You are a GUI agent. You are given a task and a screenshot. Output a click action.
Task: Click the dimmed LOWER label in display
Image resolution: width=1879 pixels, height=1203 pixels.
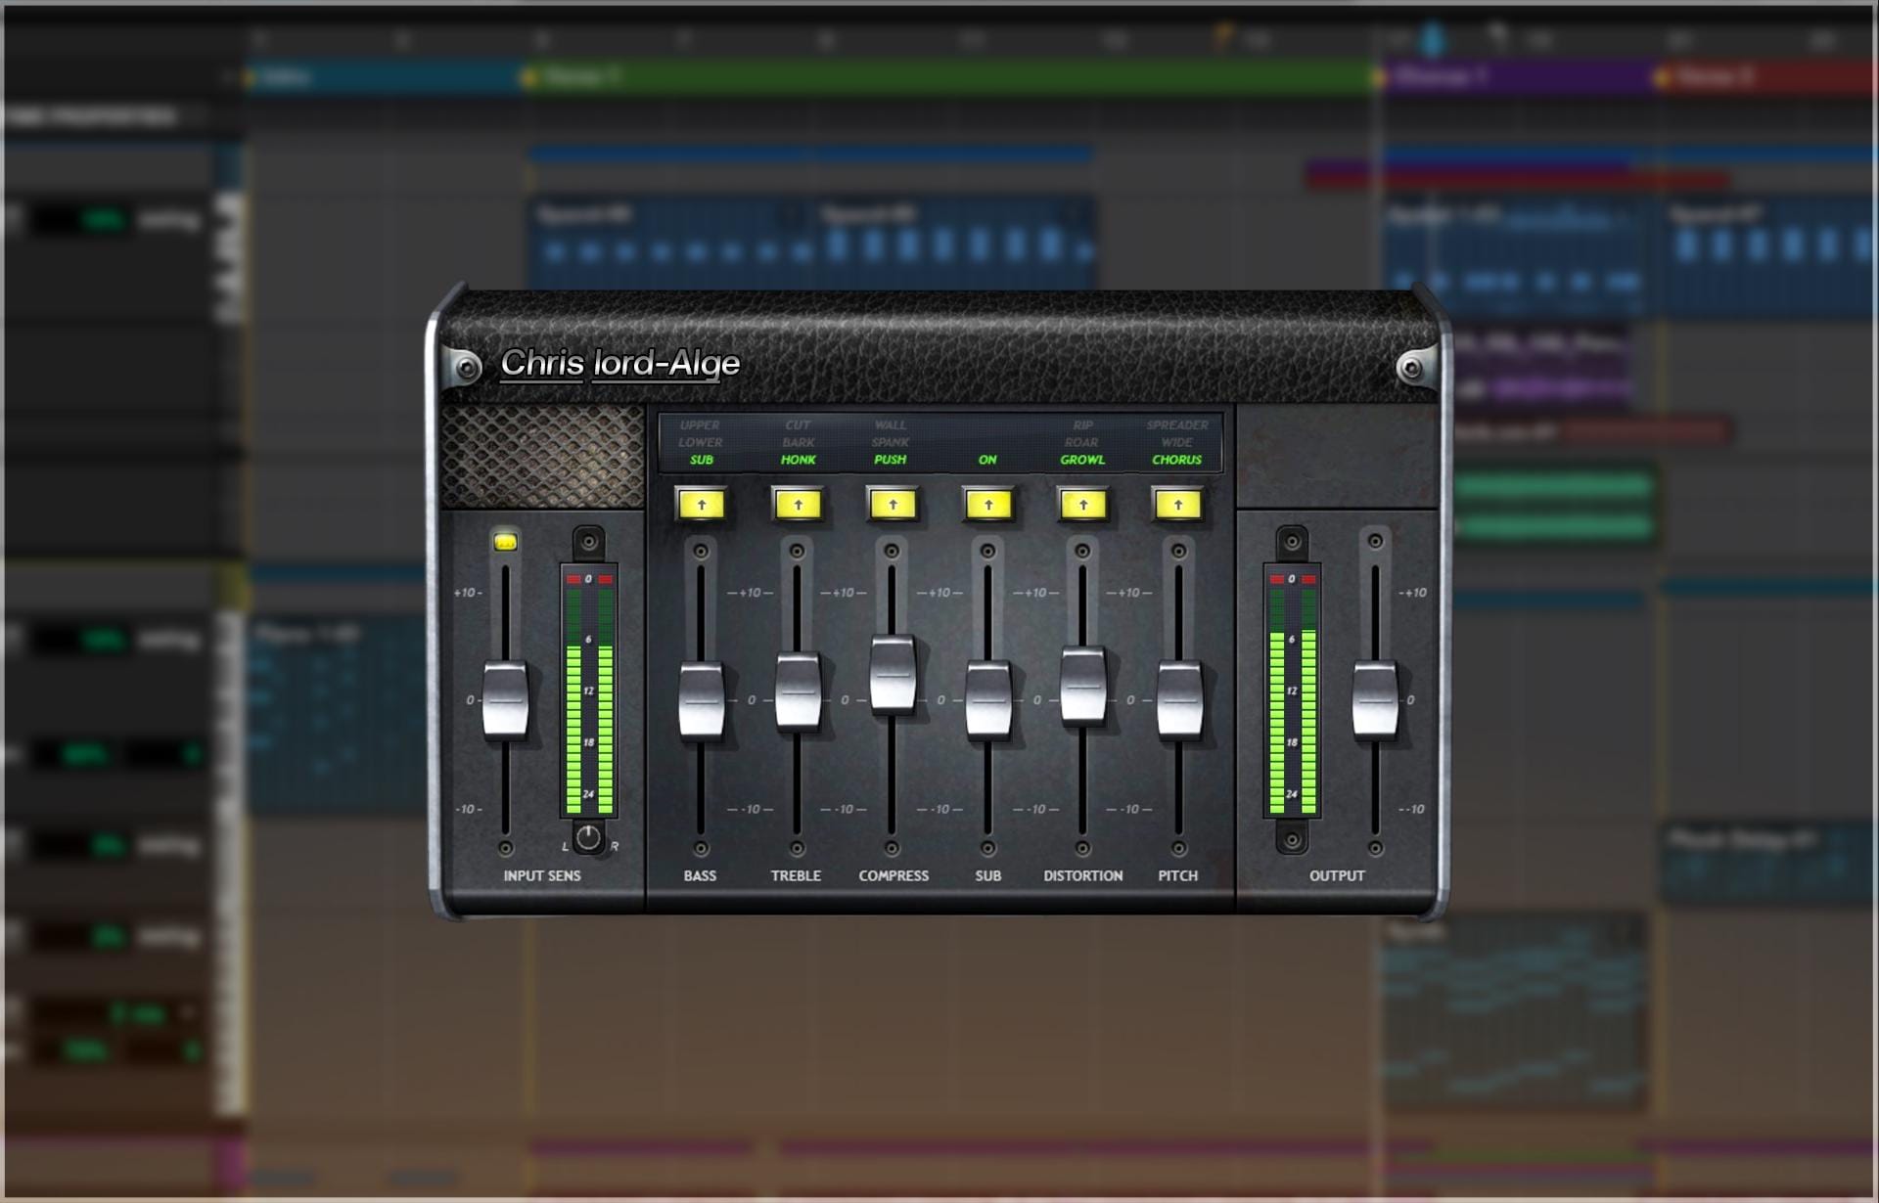(x=701, y=442)
